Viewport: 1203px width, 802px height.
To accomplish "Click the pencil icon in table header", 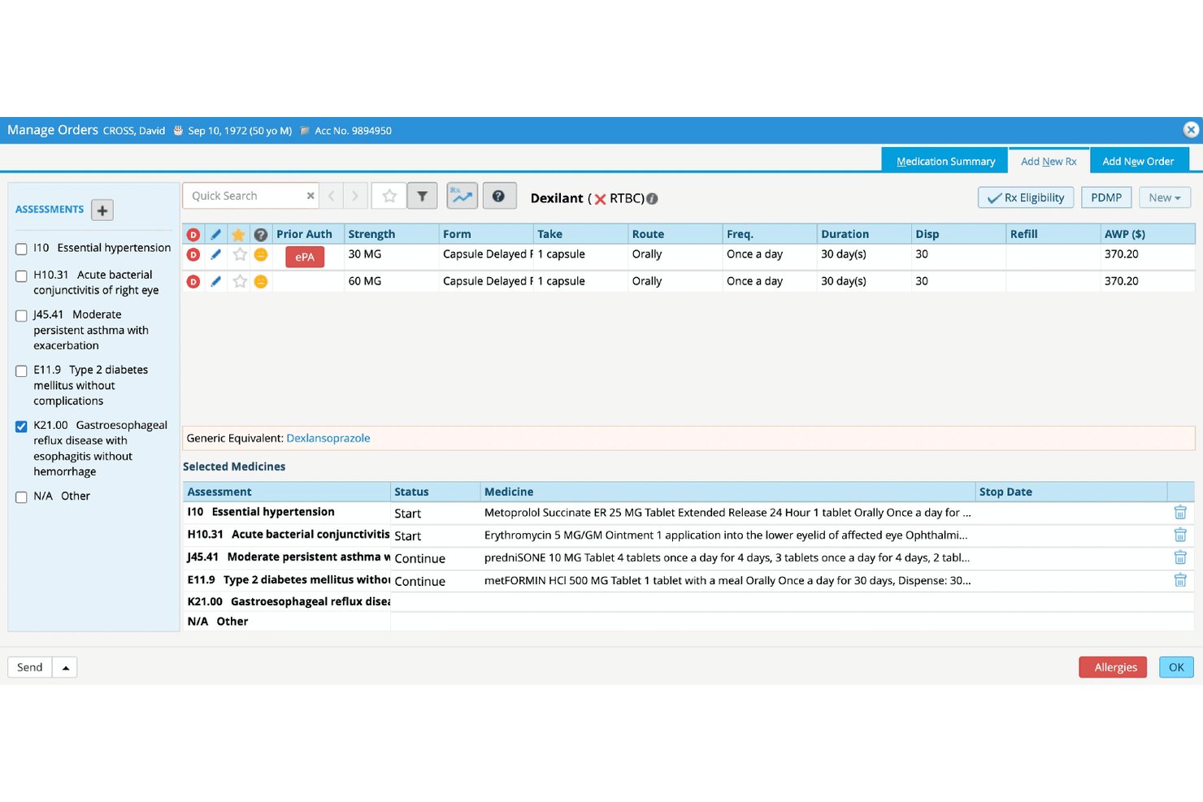I will tap(215, 234).
